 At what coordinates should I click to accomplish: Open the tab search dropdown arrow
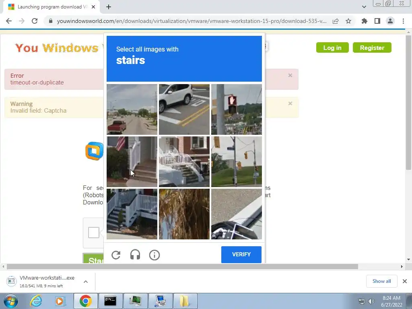click(x=364, y=7)
